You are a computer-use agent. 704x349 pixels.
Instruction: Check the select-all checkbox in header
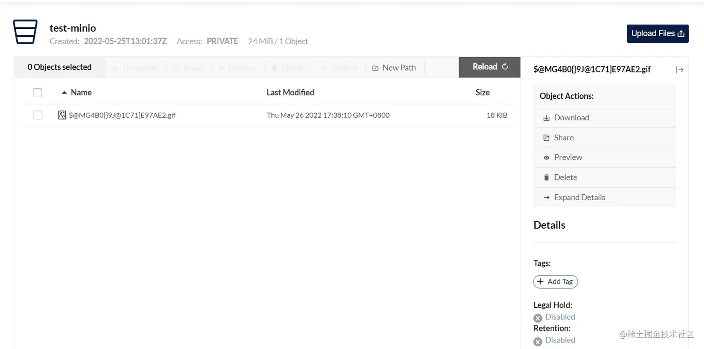click(x=38, y=92)
